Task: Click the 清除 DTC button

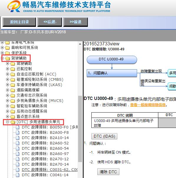Action: click(108, 172)
